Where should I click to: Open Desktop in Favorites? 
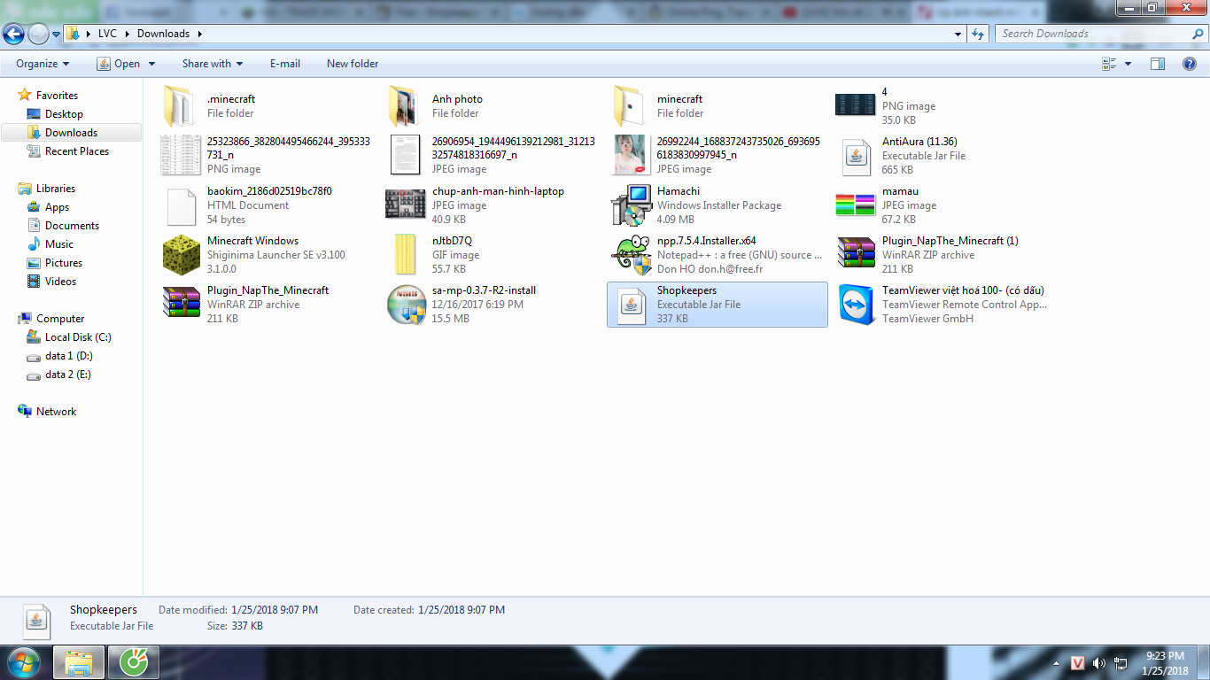64,114
